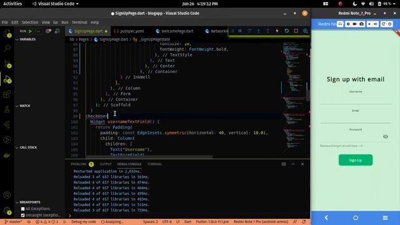Open the debug configuration dropdown

click(x=38, y=31)
